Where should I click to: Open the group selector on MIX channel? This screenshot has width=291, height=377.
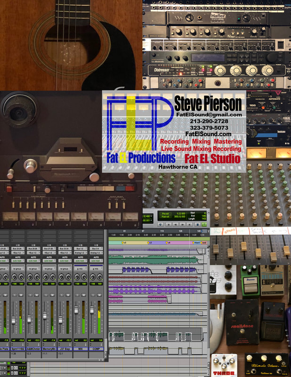click(x=80, y=269)
